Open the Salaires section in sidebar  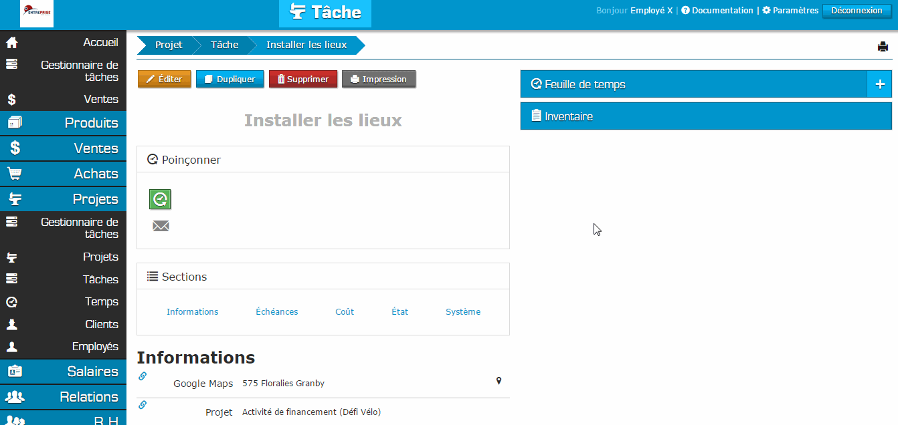point(63,371)
